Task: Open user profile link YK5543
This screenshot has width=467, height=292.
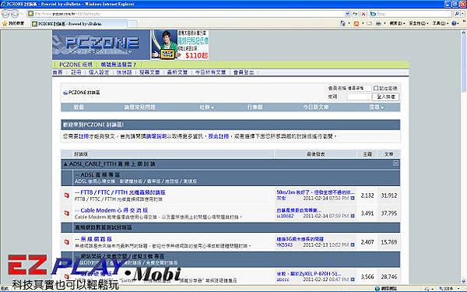Action: click(284, 245)
